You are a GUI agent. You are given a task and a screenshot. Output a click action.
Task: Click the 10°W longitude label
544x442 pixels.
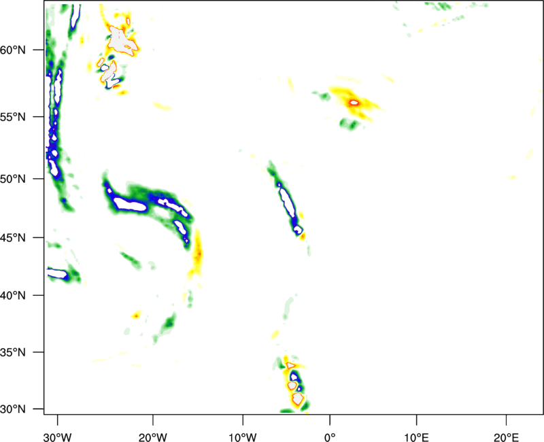point(243,437)
